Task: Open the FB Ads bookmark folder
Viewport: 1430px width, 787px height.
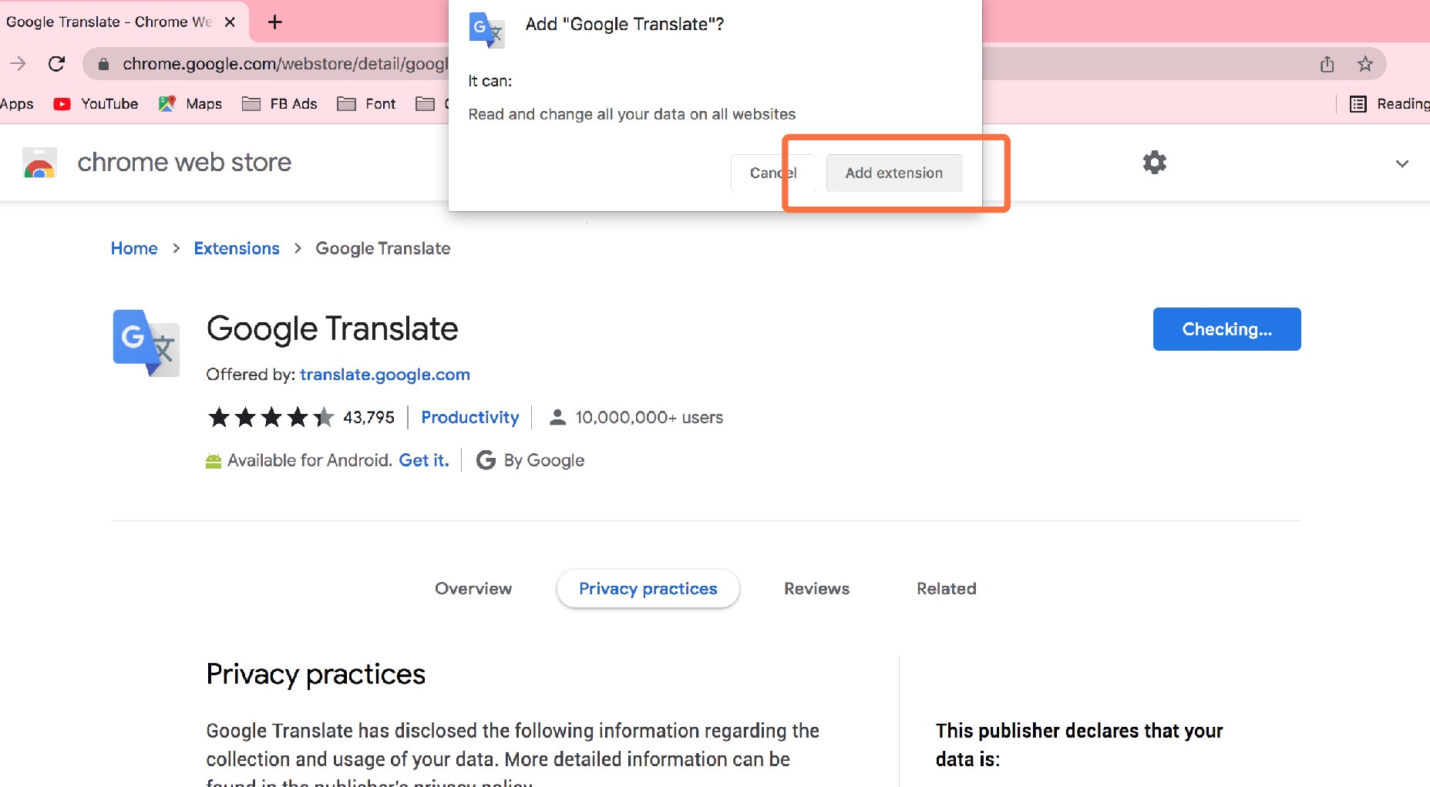Action: pos(280,104)
